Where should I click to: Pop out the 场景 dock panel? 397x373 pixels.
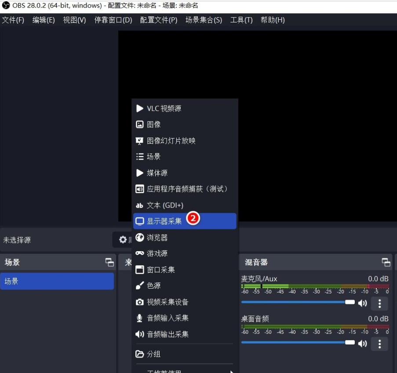(x=109, y=262)
